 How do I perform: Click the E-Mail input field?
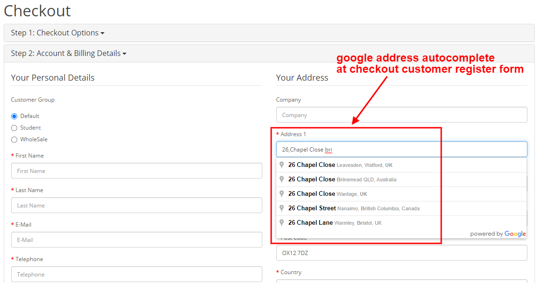click(x=137, y=240)
